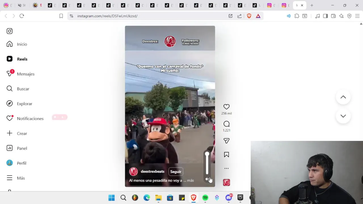The image size is (363, 204).
Task: Reload the Instagram page
Action: (x=22, y=16)
